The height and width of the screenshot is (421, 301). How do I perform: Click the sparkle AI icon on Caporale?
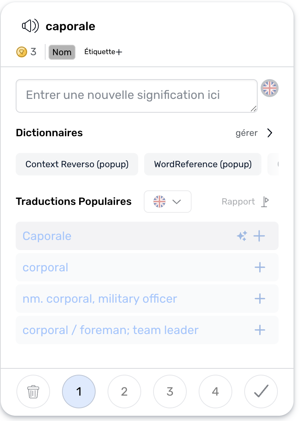point(242,236)
